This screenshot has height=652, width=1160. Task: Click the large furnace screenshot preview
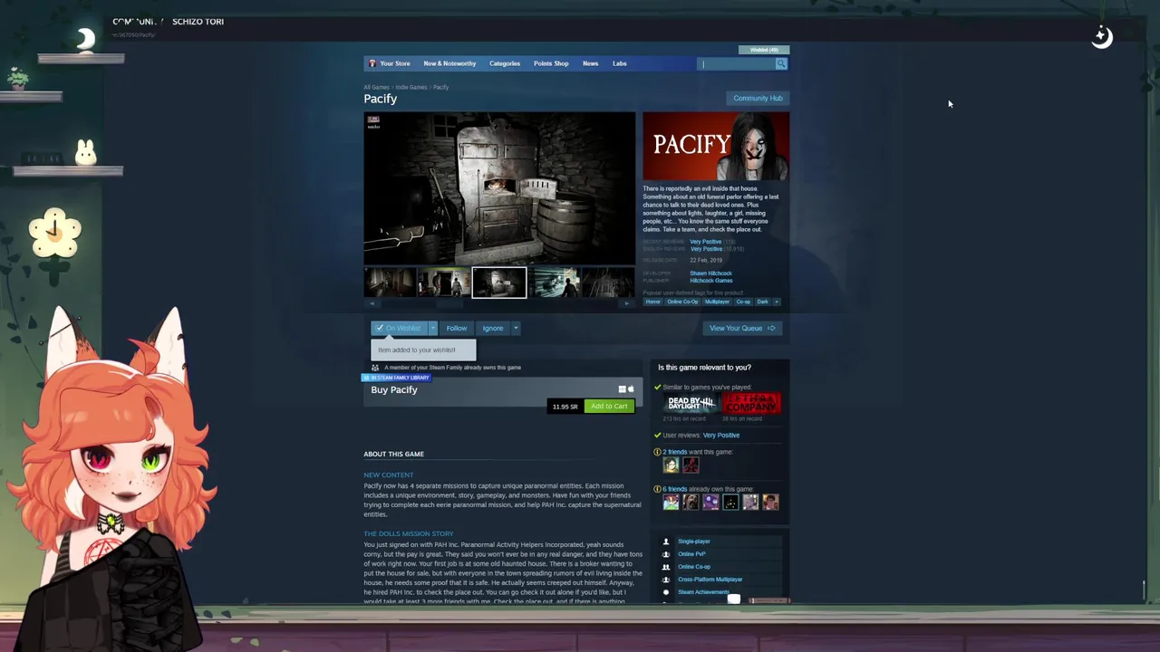coord(499,188)
